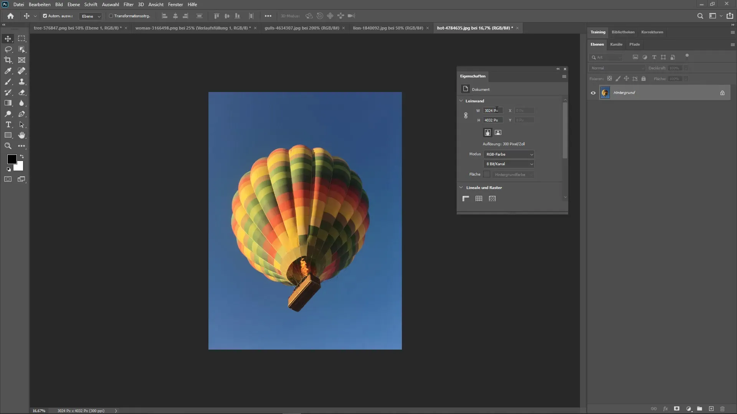The image size is (737, 414).
Task: Choose the Gradient tool
Action: tap(8, 103)
